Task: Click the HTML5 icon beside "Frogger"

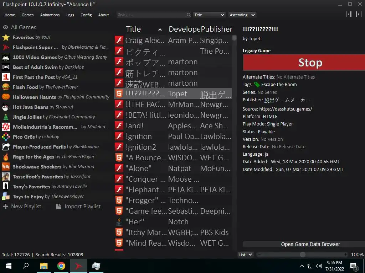Action: click(119, 200)
